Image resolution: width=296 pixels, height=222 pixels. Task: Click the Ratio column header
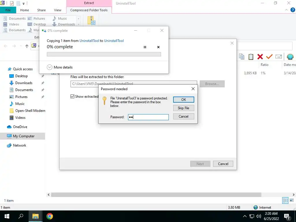pos(264,64)
